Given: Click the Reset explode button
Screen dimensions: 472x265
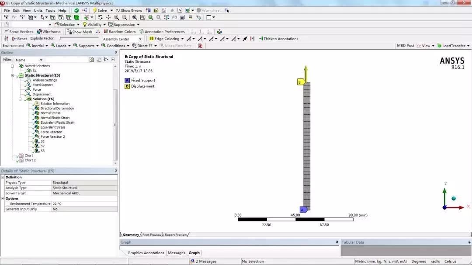Looking at the screenshot, I should (19, 39).
